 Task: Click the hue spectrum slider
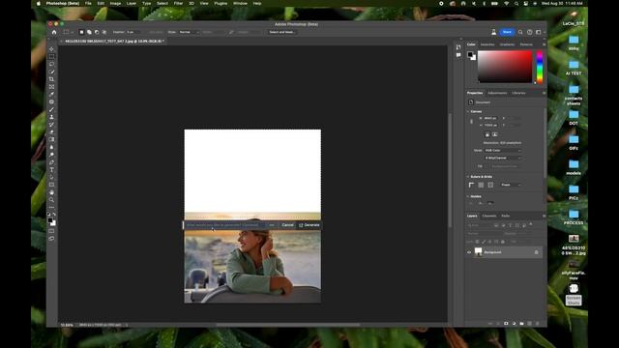click(540, 67)
